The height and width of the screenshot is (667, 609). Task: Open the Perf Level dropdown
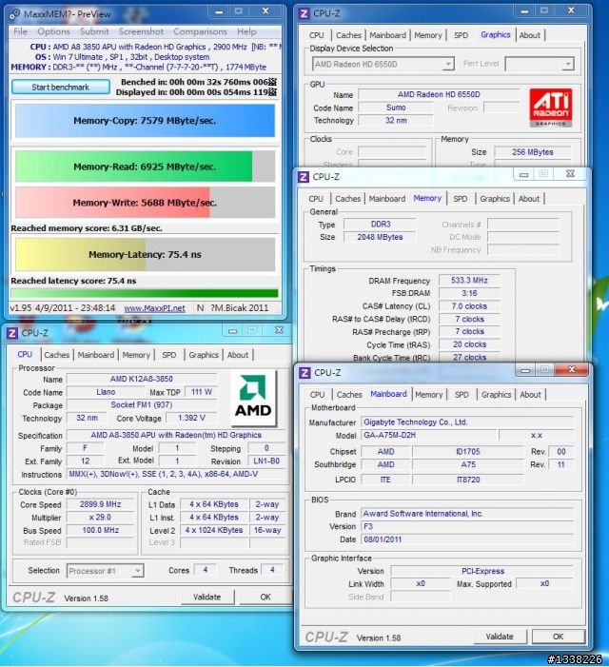click(540, 65)
